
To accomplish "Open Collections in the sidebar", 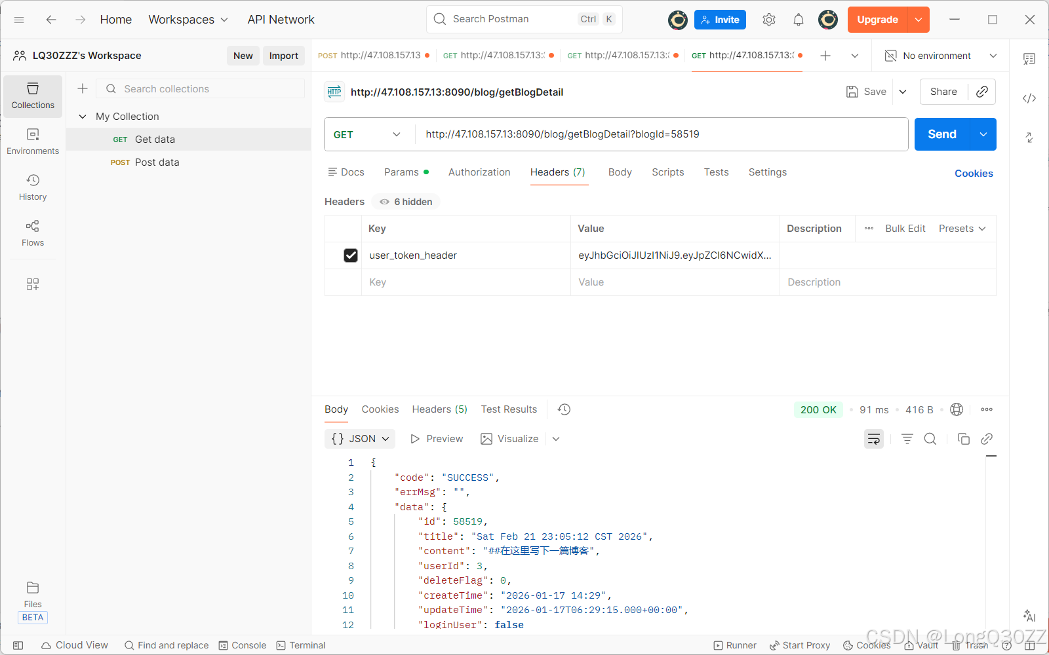I will 33,96.
